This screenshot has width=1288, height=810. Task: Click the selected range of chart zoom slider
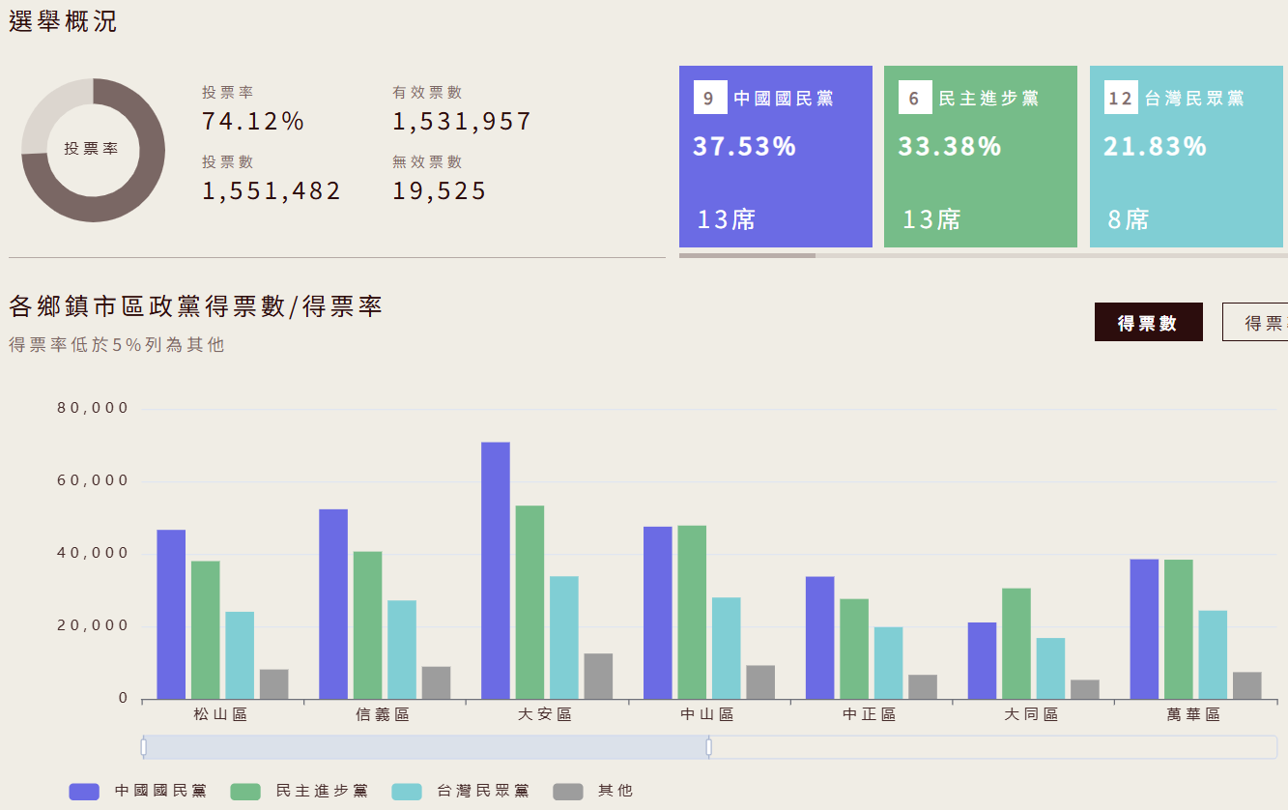[x=426, y=746]
